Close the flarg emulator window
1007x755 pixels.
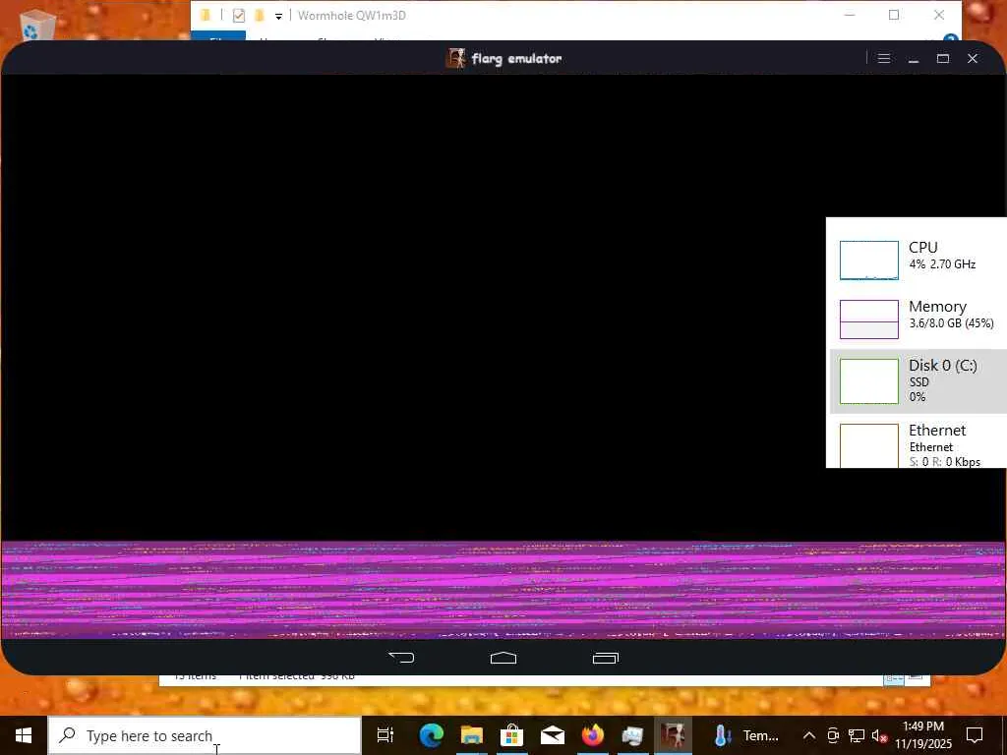[x=973, y=58]
